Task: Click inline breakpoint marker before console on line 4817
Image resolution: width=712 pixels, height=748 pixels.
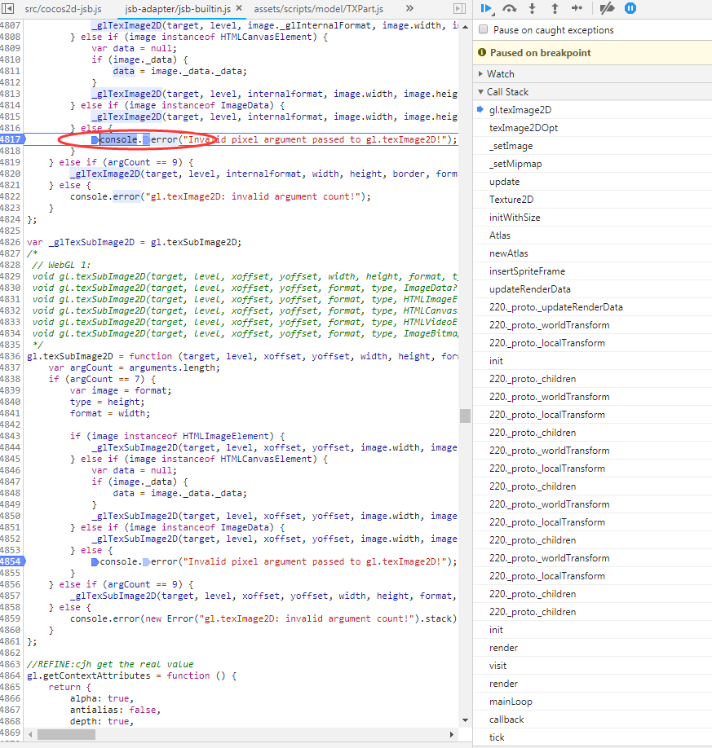Action: (x=95, y=140)
